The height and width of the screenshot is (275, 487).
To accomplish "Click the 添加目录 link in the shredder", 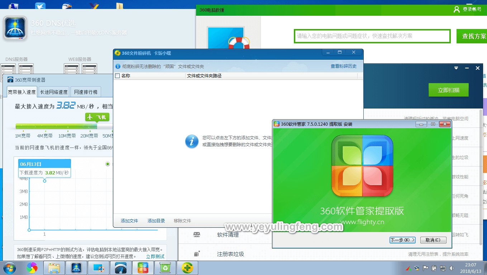I will tap(156, 221).
